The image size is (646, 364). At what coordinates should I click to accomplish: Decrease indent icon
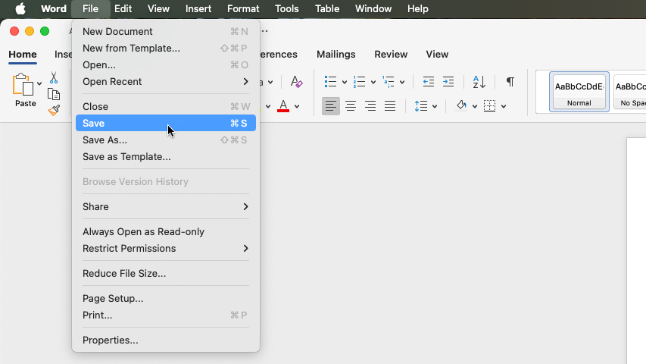coord(429,82)
